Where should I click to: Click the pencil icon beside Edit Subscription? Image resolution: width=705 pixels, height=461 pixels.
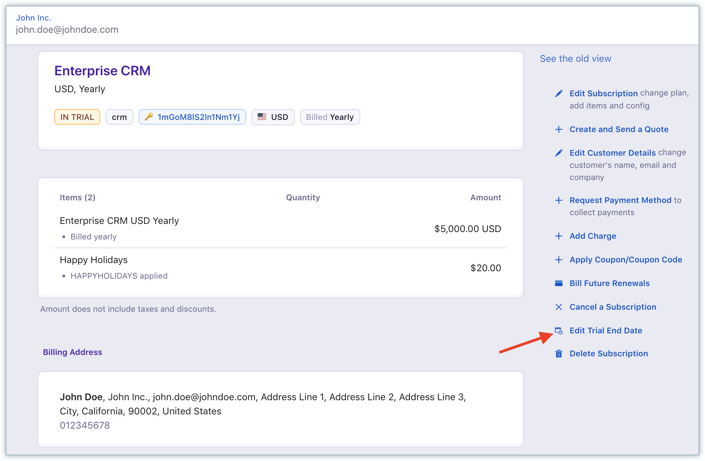click(559, 94)
